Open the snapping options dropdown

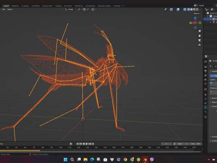[88, 10]
